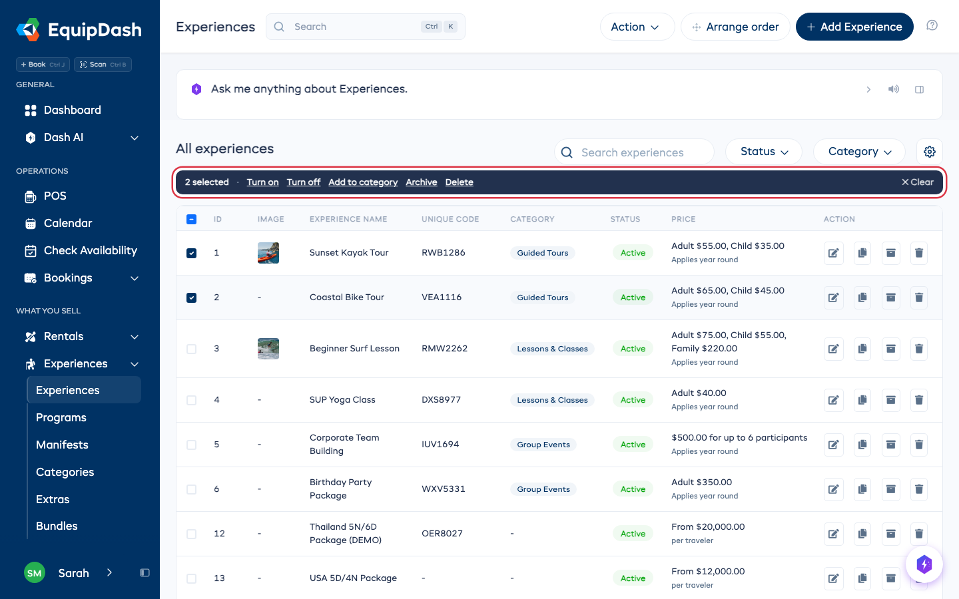Open Categories submenu item
959x599 pixels.
(x=65, y=473)
